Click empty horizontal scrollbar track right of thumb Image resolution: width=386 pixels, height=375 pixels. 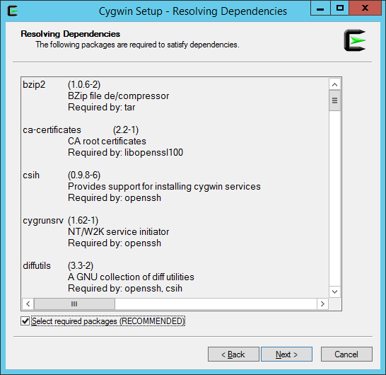click(x=216, y=304)
